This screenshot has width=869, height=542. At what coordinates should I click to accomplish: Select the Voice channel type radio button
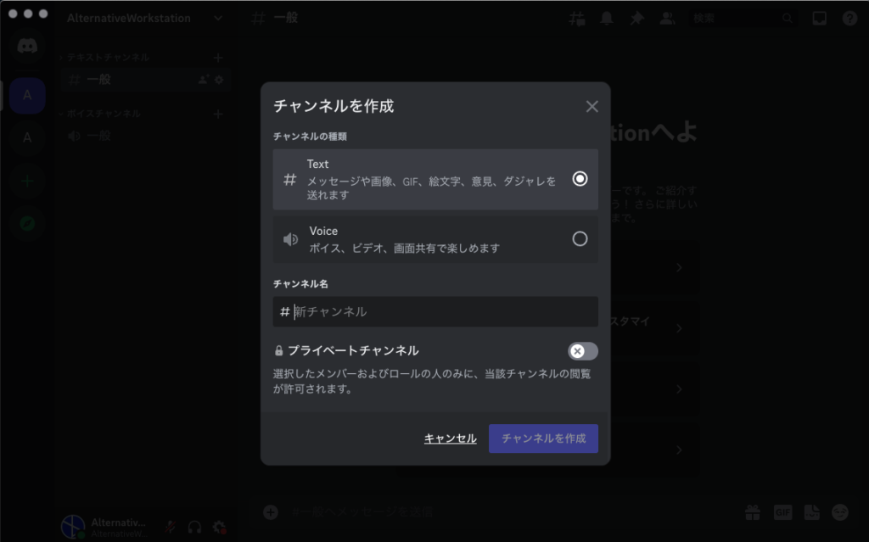[580, 239]
